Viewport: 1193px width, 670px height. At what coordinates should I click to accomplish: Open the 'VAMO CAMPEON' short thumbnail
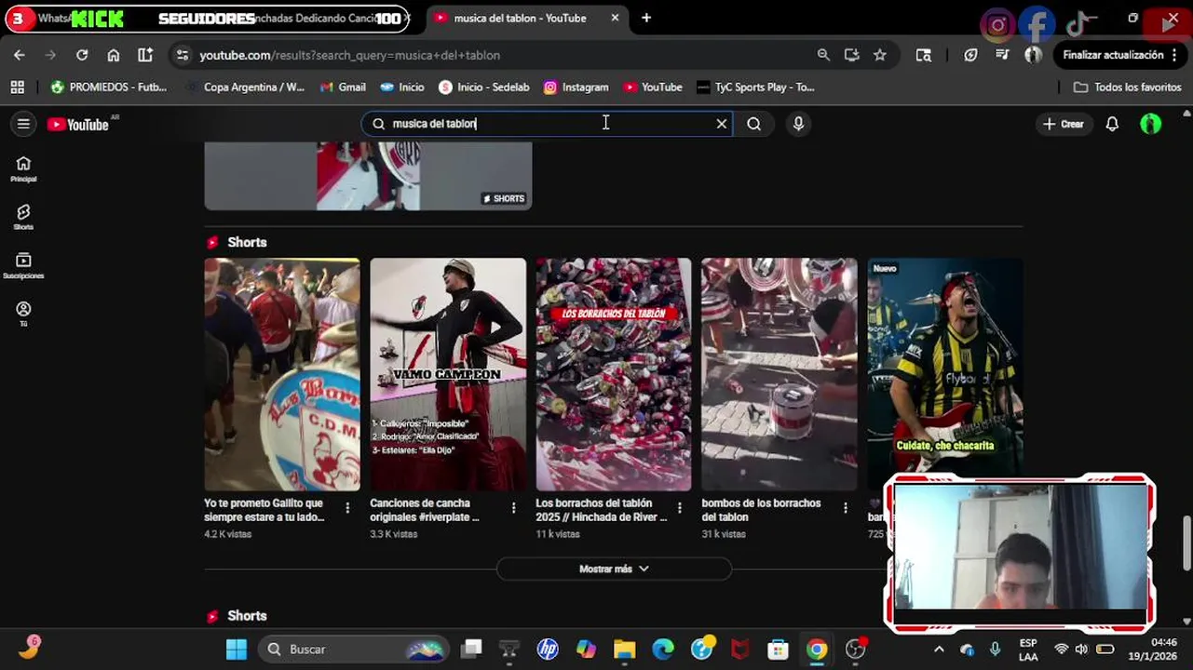448,374
